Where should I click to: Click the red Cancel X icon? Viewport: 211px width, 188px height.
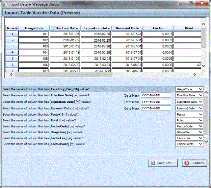pyautogui.click(x=187, y=163)
